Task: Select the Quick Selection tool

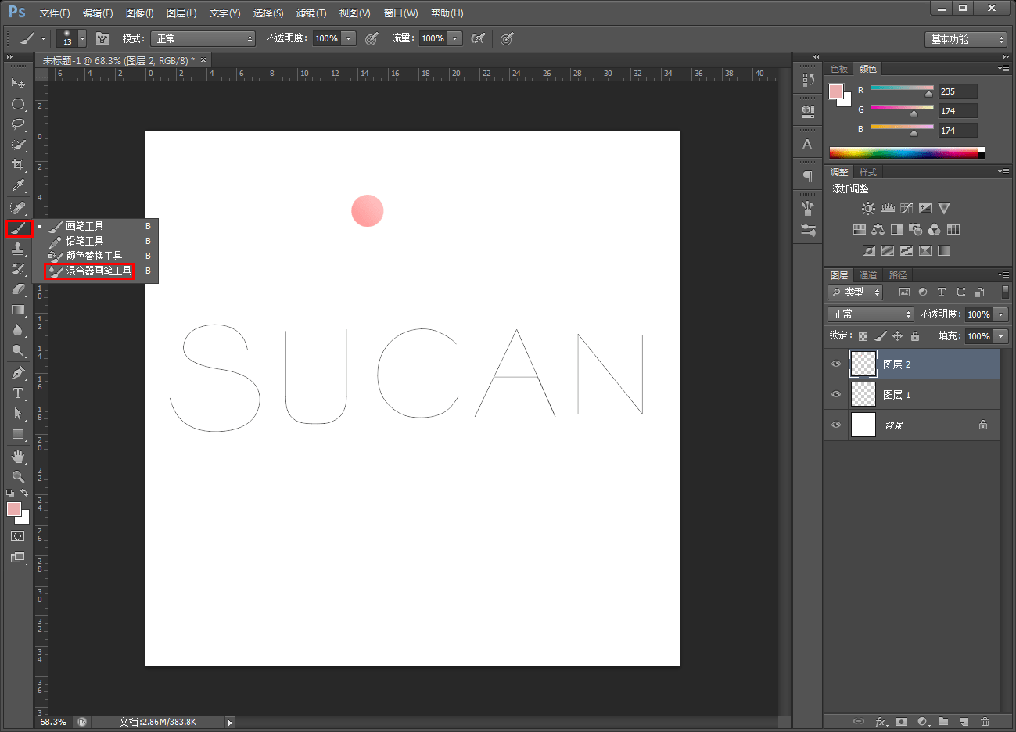Action: coord(18,145)
